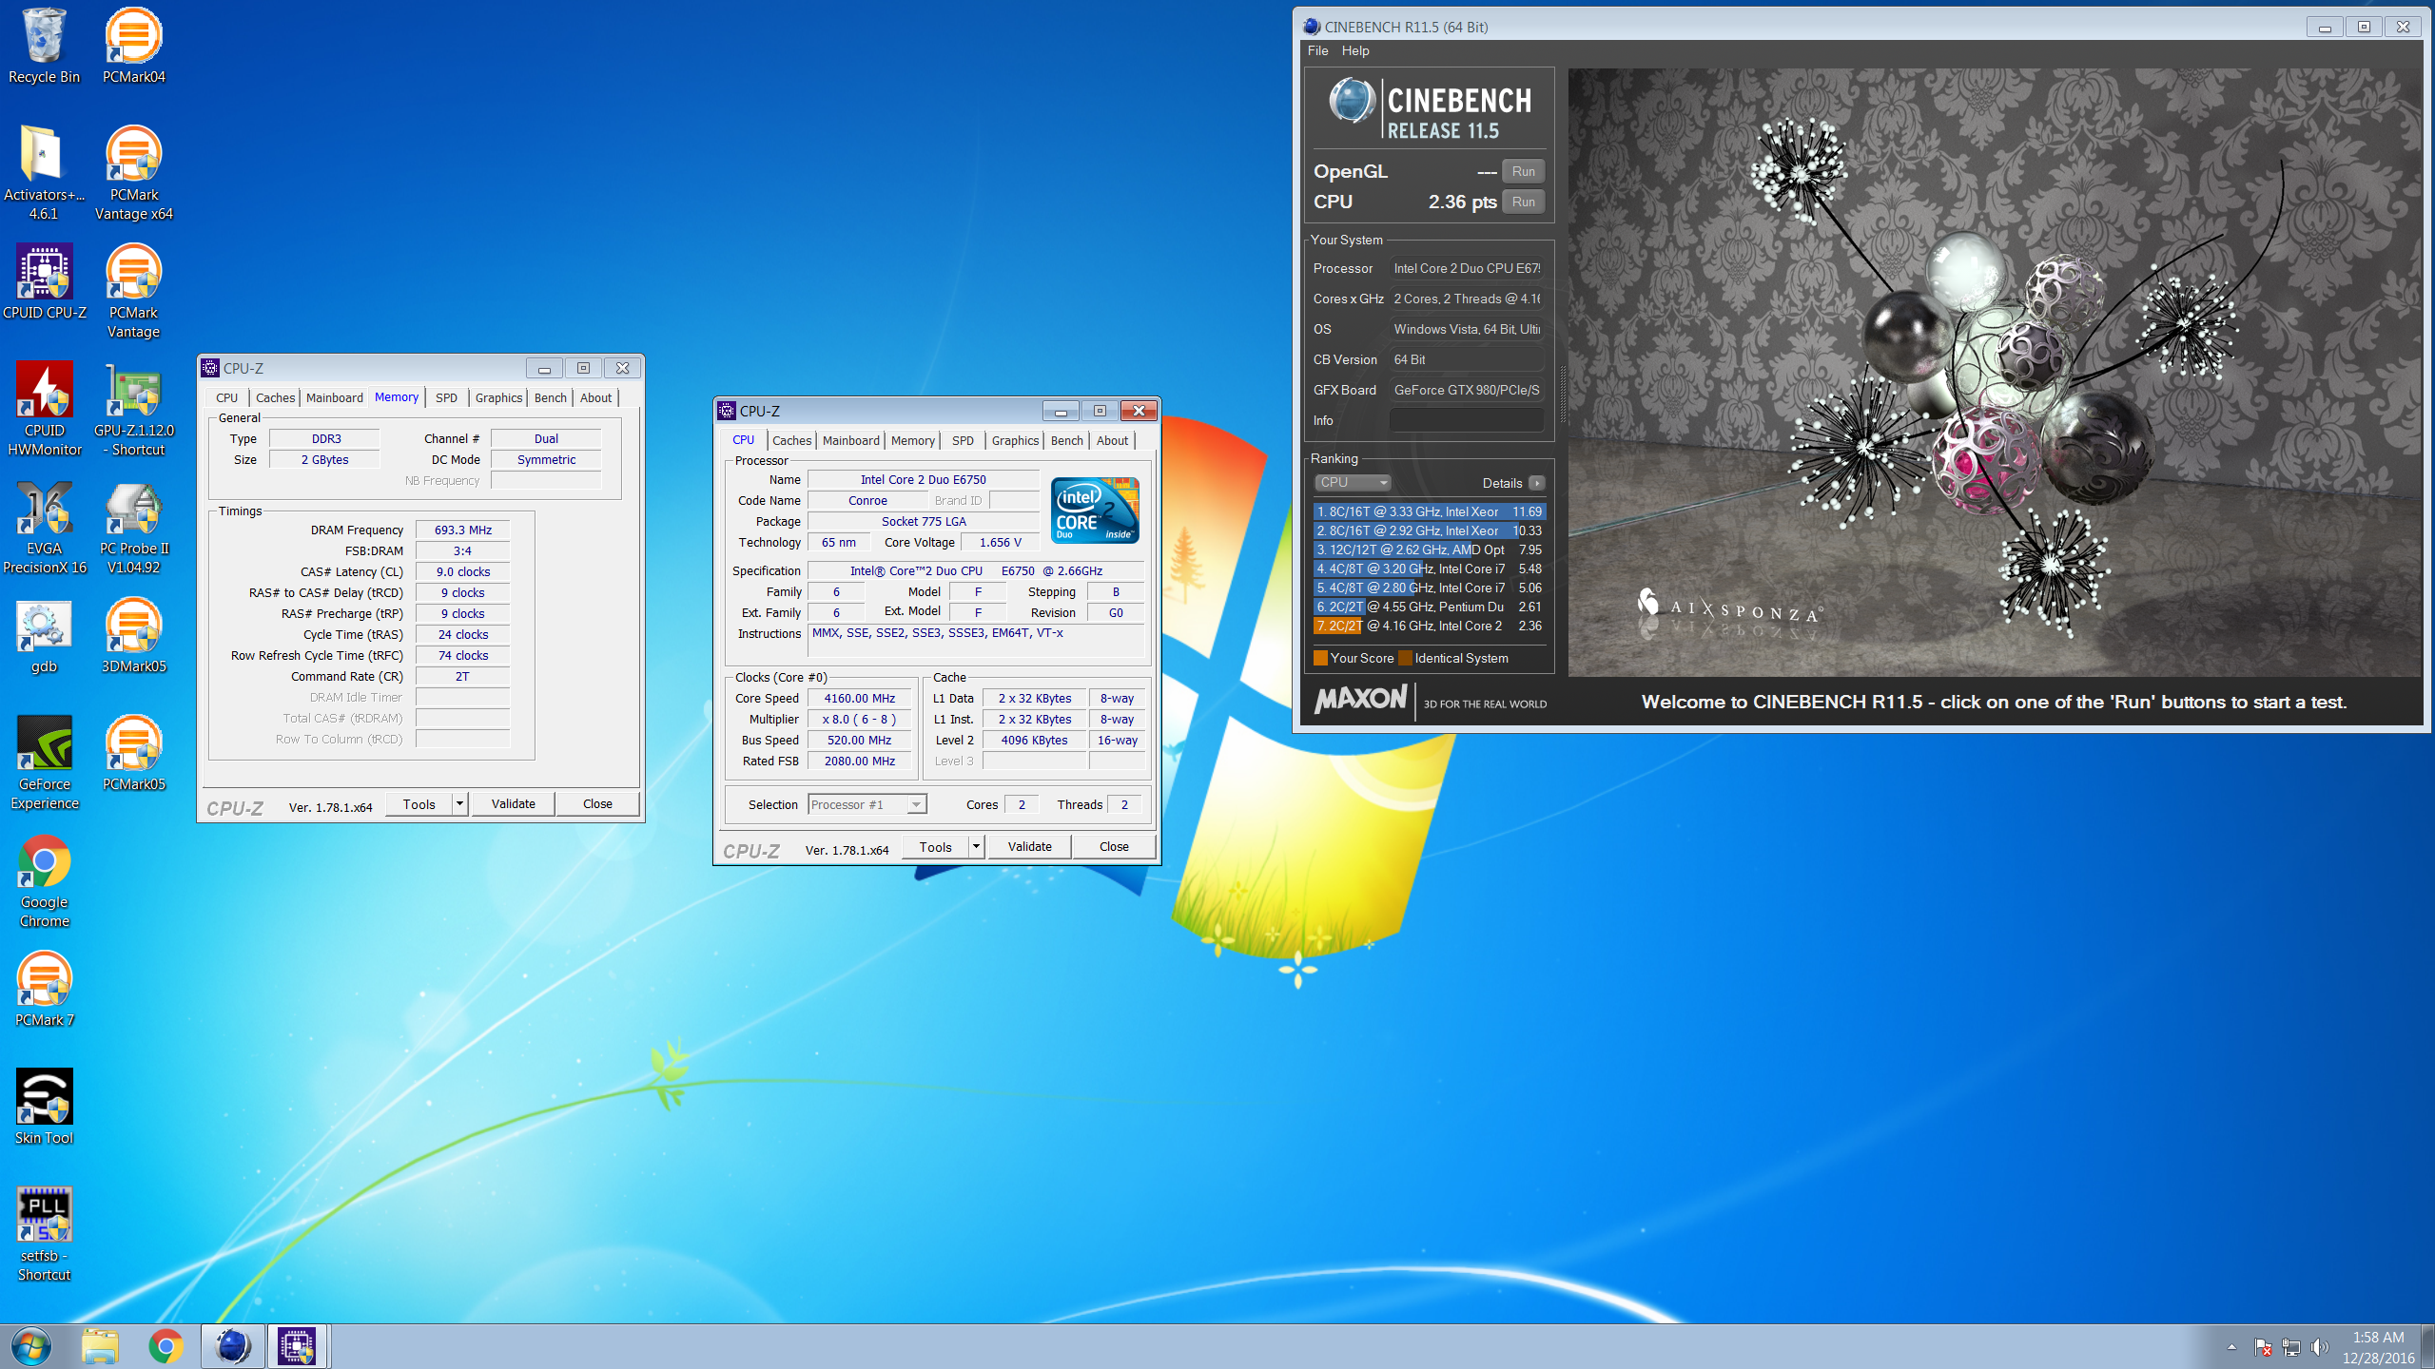Select the Skin Tool desktop icon

pyautogui.click(x=44, y=1108)
